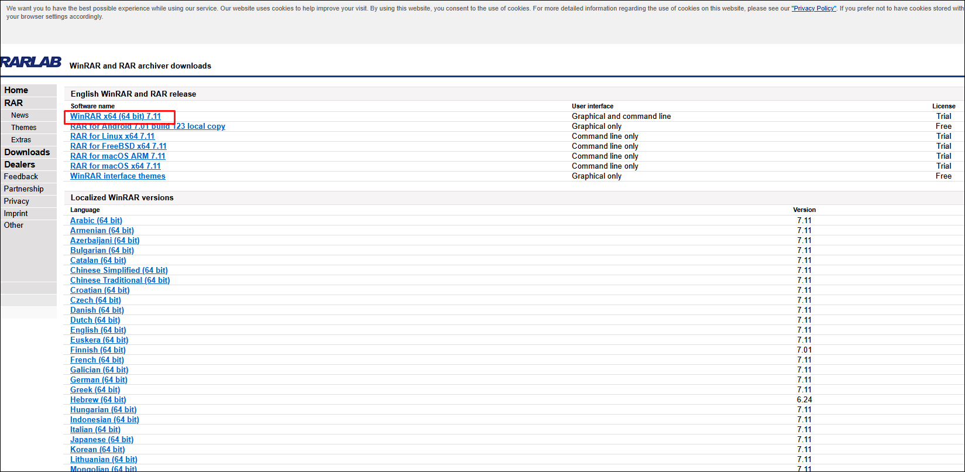Click version 6.24 in the Hebrew row
965x472 pixels.
(x=804, y=400)
